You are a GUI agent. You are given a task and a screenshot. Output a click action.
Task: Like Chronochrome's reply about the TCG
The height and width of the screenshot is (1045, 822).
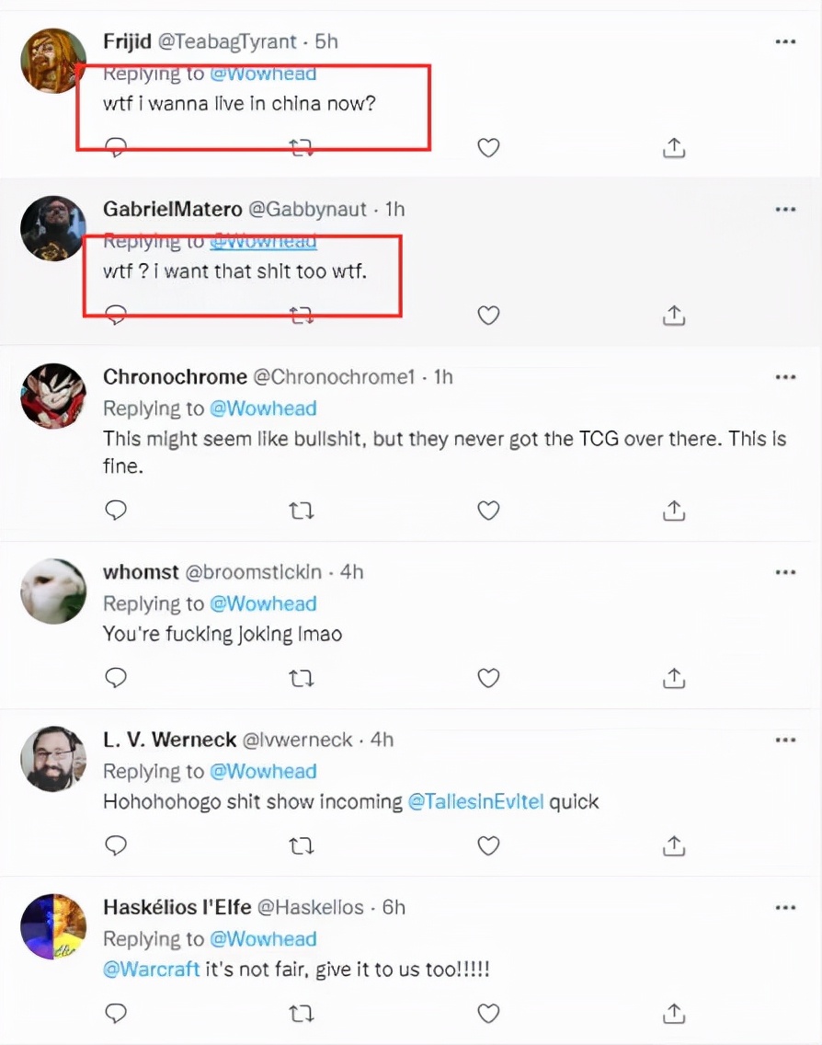coord(488,510)
